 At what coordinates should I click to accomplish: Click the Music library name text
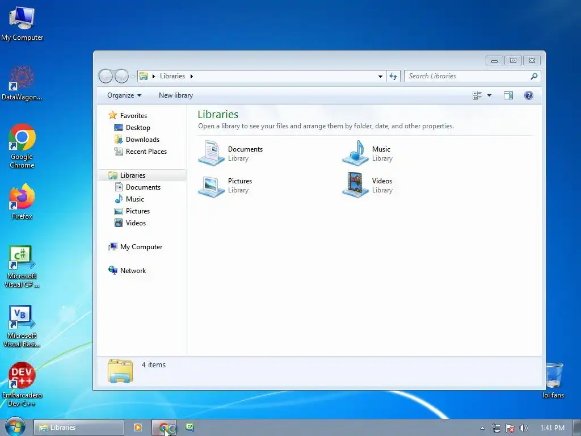(x=381, y=149)
